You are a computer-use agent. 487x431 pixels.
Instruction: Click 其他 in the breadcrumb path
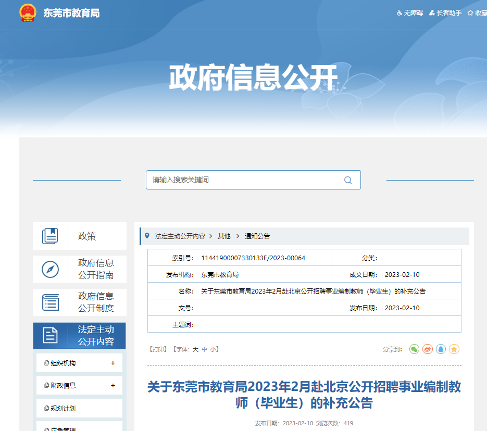(224, 236)
